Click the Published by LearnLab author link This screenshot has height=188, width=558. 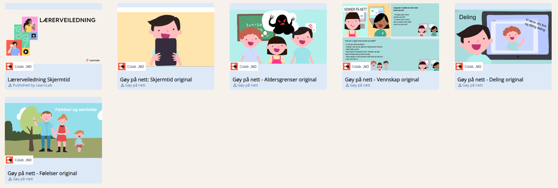(32, 85)
